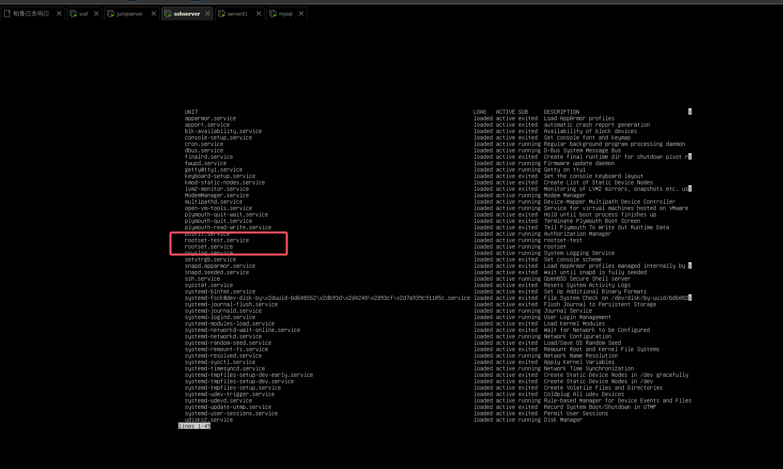Switch to the server01 tab
The width and height of the screenshot is (783, 469).
pos(237,14)
